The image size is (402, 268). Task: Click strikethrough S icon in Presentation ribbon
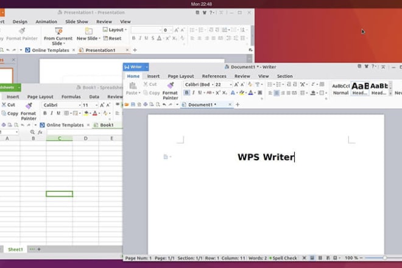click(152, 38)
